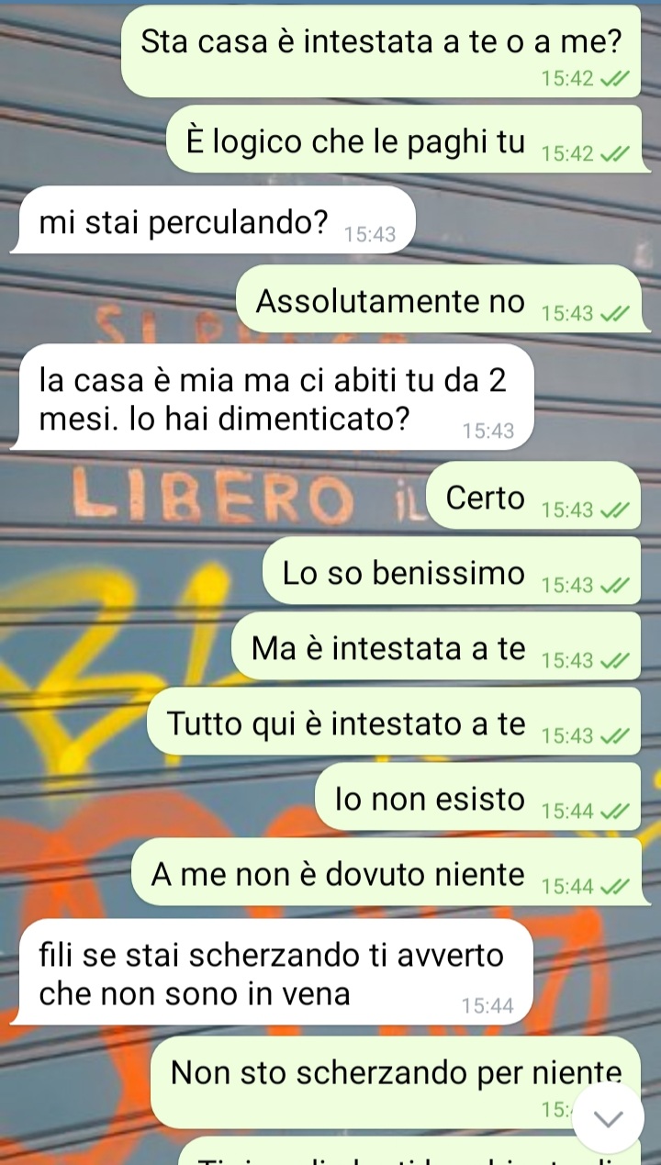Viewport: 661px width, 1165px height.
Task: Tap the 15:44 timestamp on 'fili' message
Action: [488, 1006]
